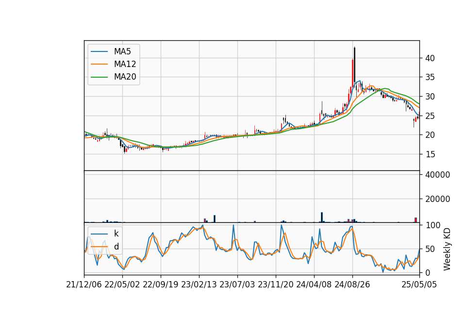Viewport: 466px width, 335px height.
Task: Click the tall black candlestick peaking above 40
Action: [x=354, y=66]
